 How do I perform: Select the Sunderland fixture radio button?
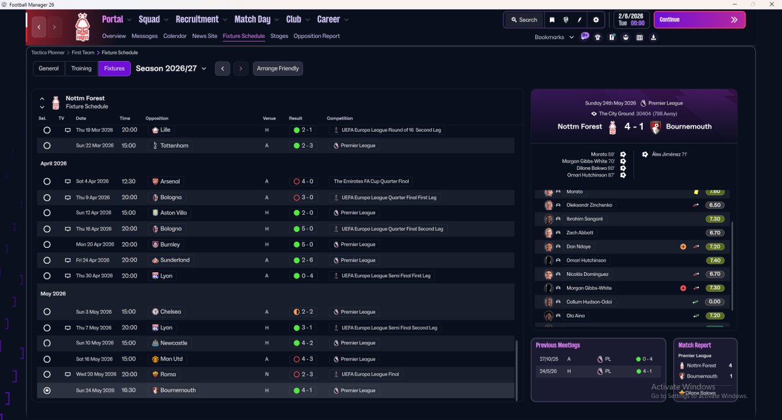pos(47,260)
